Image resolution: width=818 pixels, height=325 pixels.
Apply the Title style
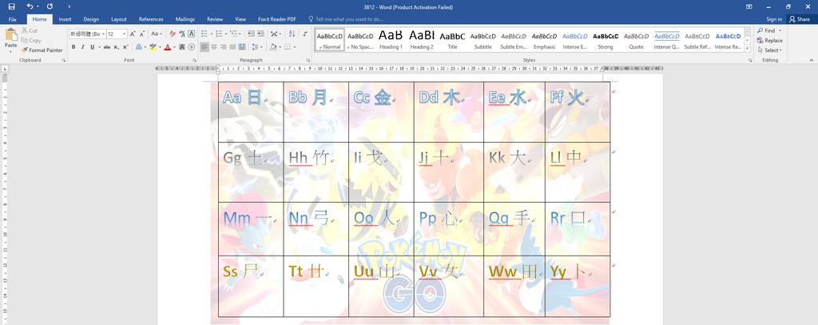452,40
